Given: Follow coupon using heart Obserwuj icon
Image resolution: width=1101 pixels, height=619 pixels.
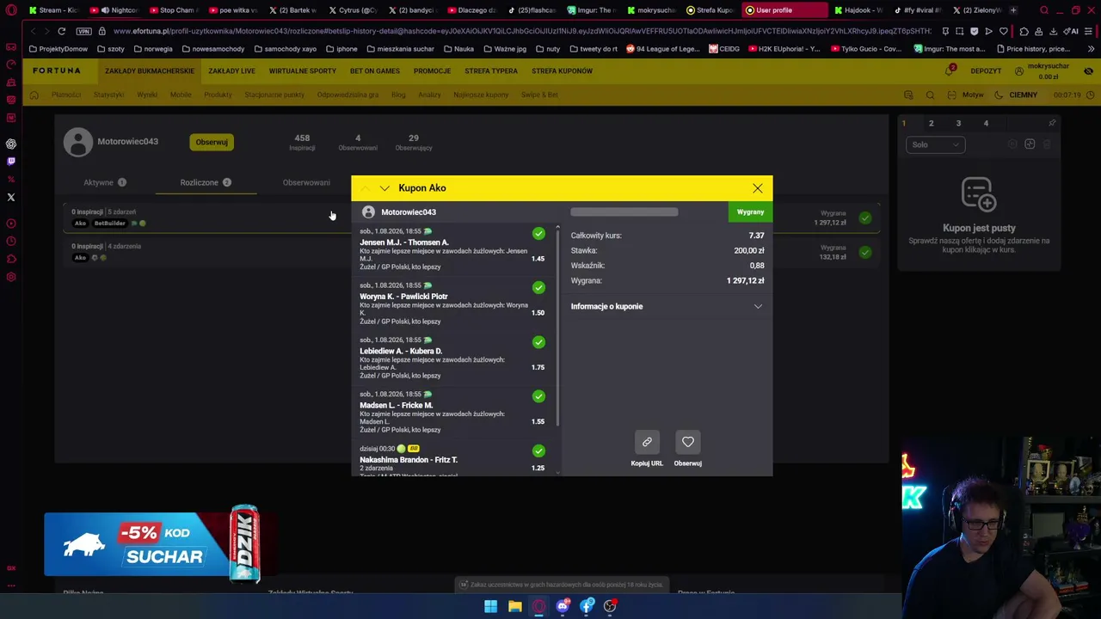Looking at the screenshot, I should pos(687,442).
